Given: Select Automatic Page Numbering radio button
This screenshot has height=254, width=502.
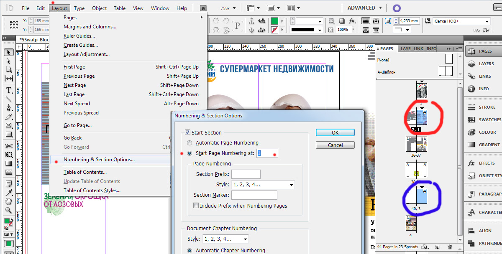Looking at the screenshot, I should pos(190,143).
